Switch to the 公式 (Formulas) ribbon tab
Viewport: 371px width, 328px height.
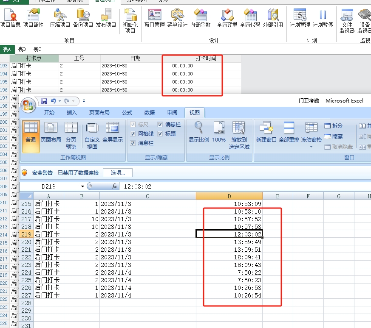pos(127,113)
